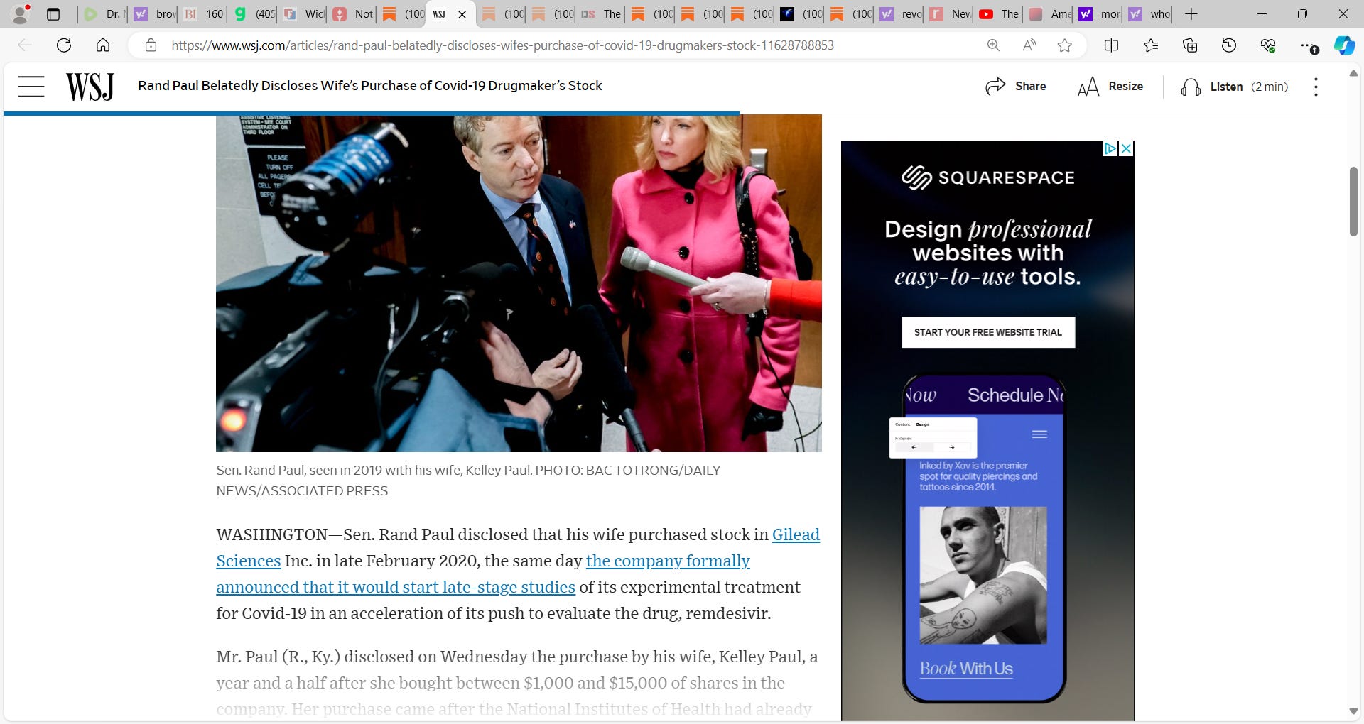This screenshot has height=724, width=1364.
Task: Click Start Your Free Website Trial button
Action: 988,332
